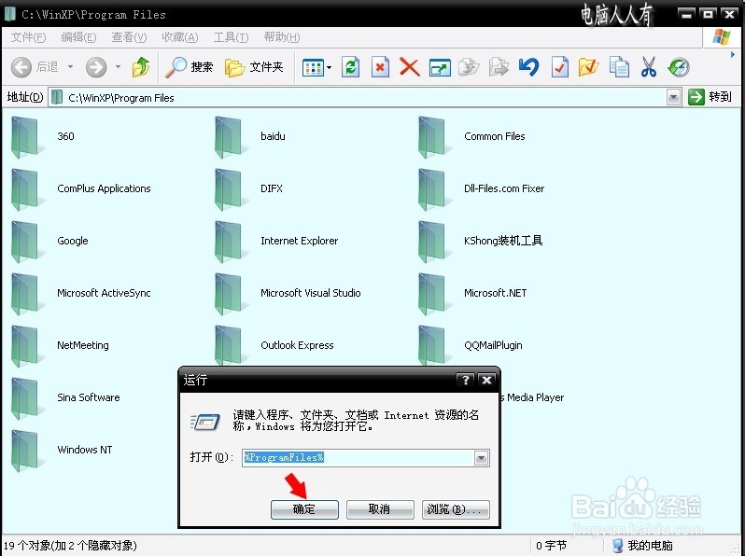This screenshot has width=745, height=556.
Task: Select the Microsoft Visual Studio folder
Action: 288,294
